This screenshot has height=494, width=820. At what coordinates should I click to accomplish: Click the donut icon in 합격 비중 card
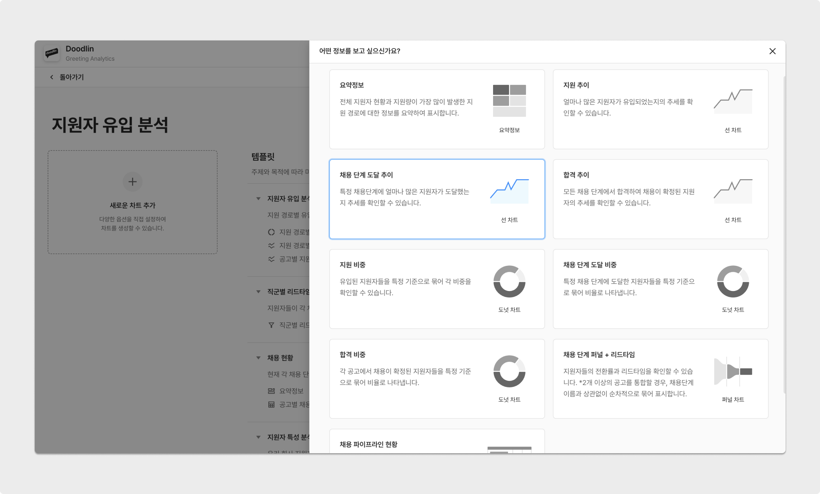pos(509,371)
